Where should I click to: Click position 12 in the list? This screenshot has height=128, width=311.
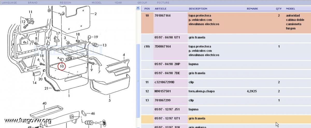pos(147,91)
